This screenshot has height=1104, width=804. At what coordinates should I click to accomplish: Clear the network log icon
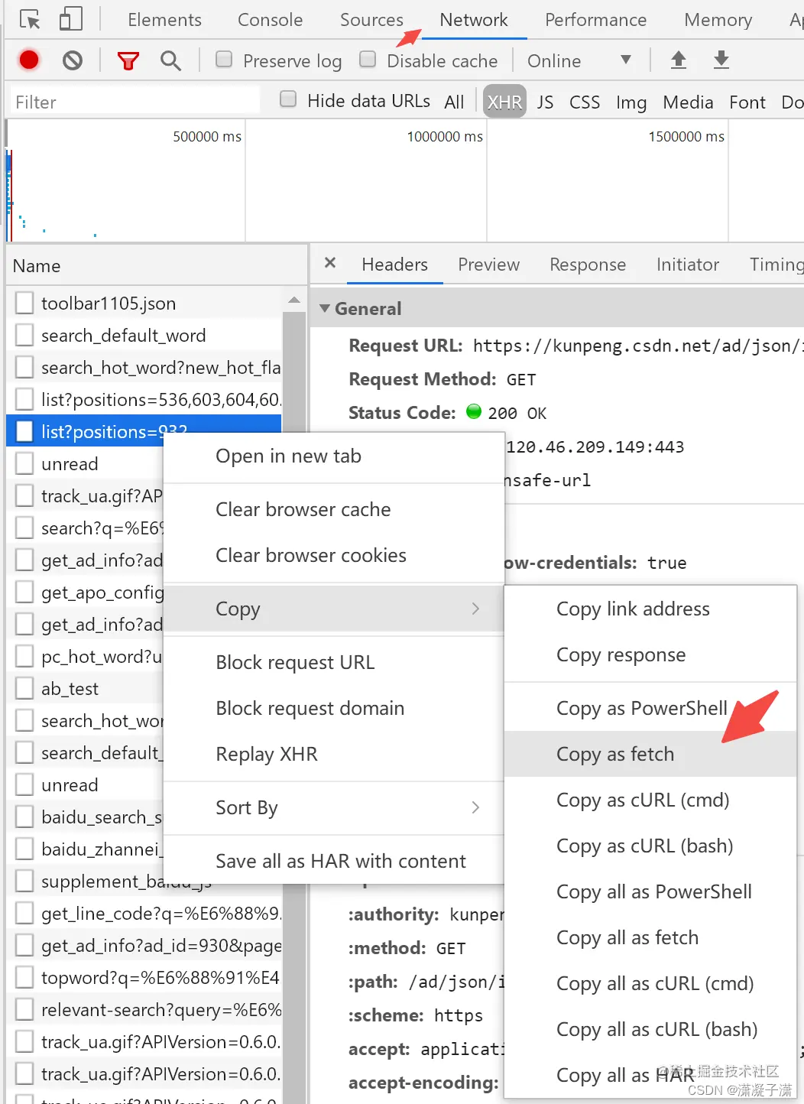click(x=73, y=60)
